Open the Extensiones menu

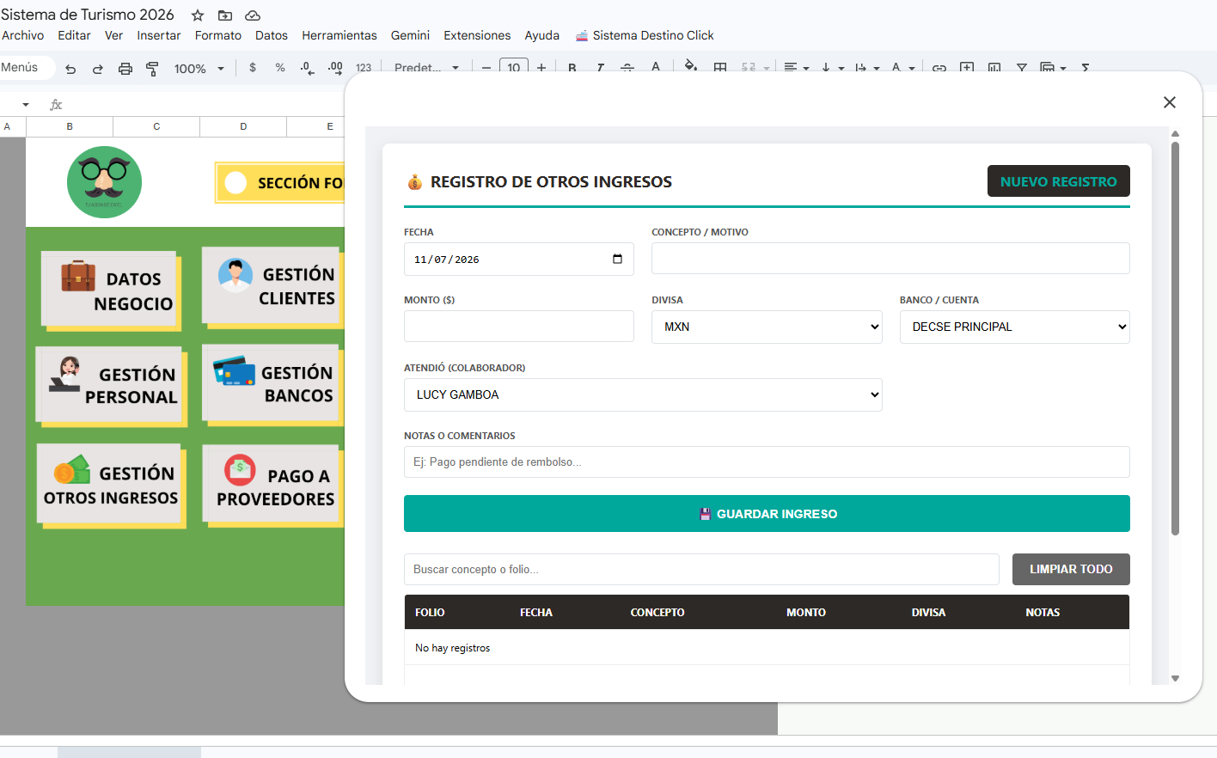(x=477, y=35)
